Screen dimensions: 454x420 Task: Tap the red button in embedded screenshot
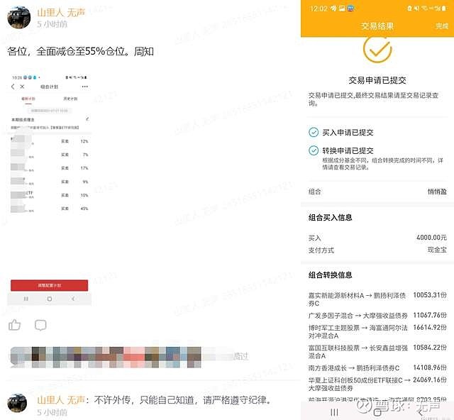coord(49,285)
